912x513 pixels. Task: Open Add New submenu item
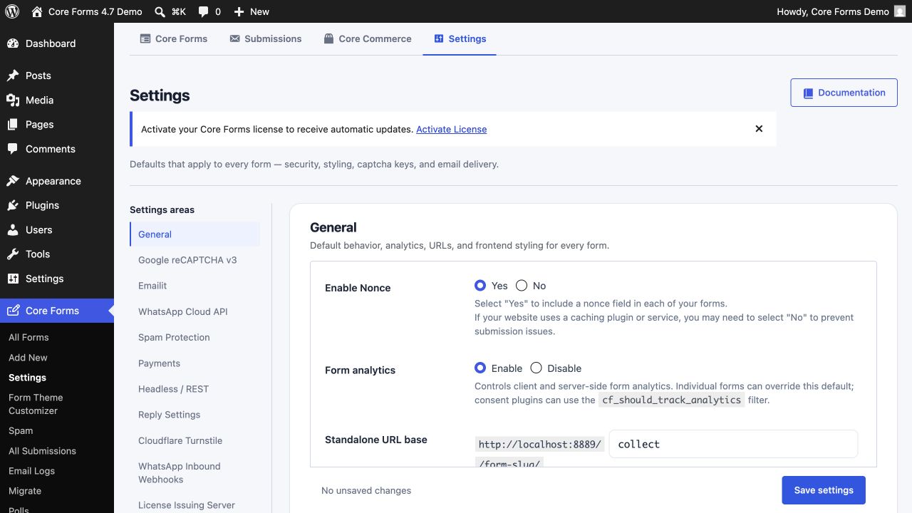pos(57,358)
